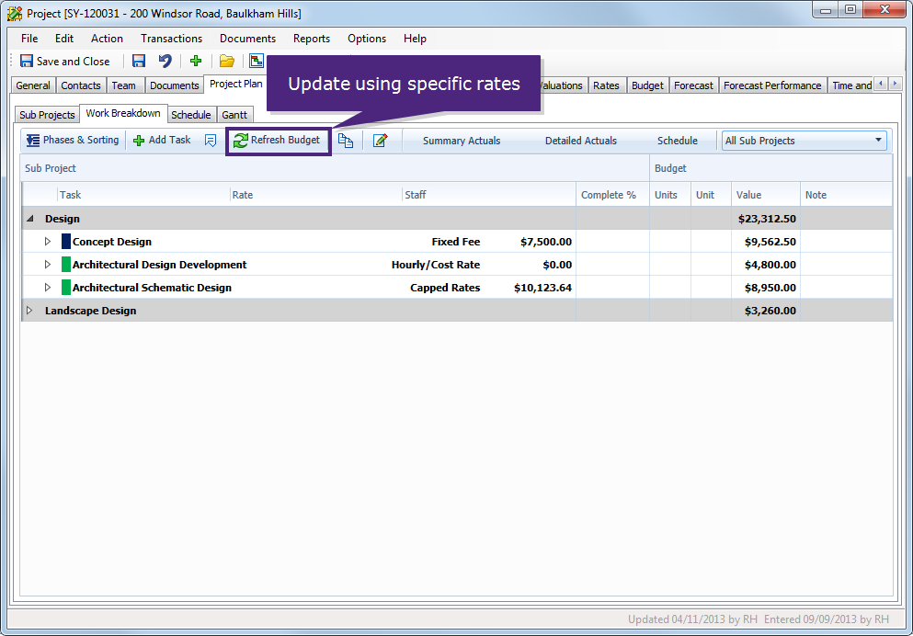Click the pencil edit note icon
Screen dimensions: 913x636
[x=380, y=141]
